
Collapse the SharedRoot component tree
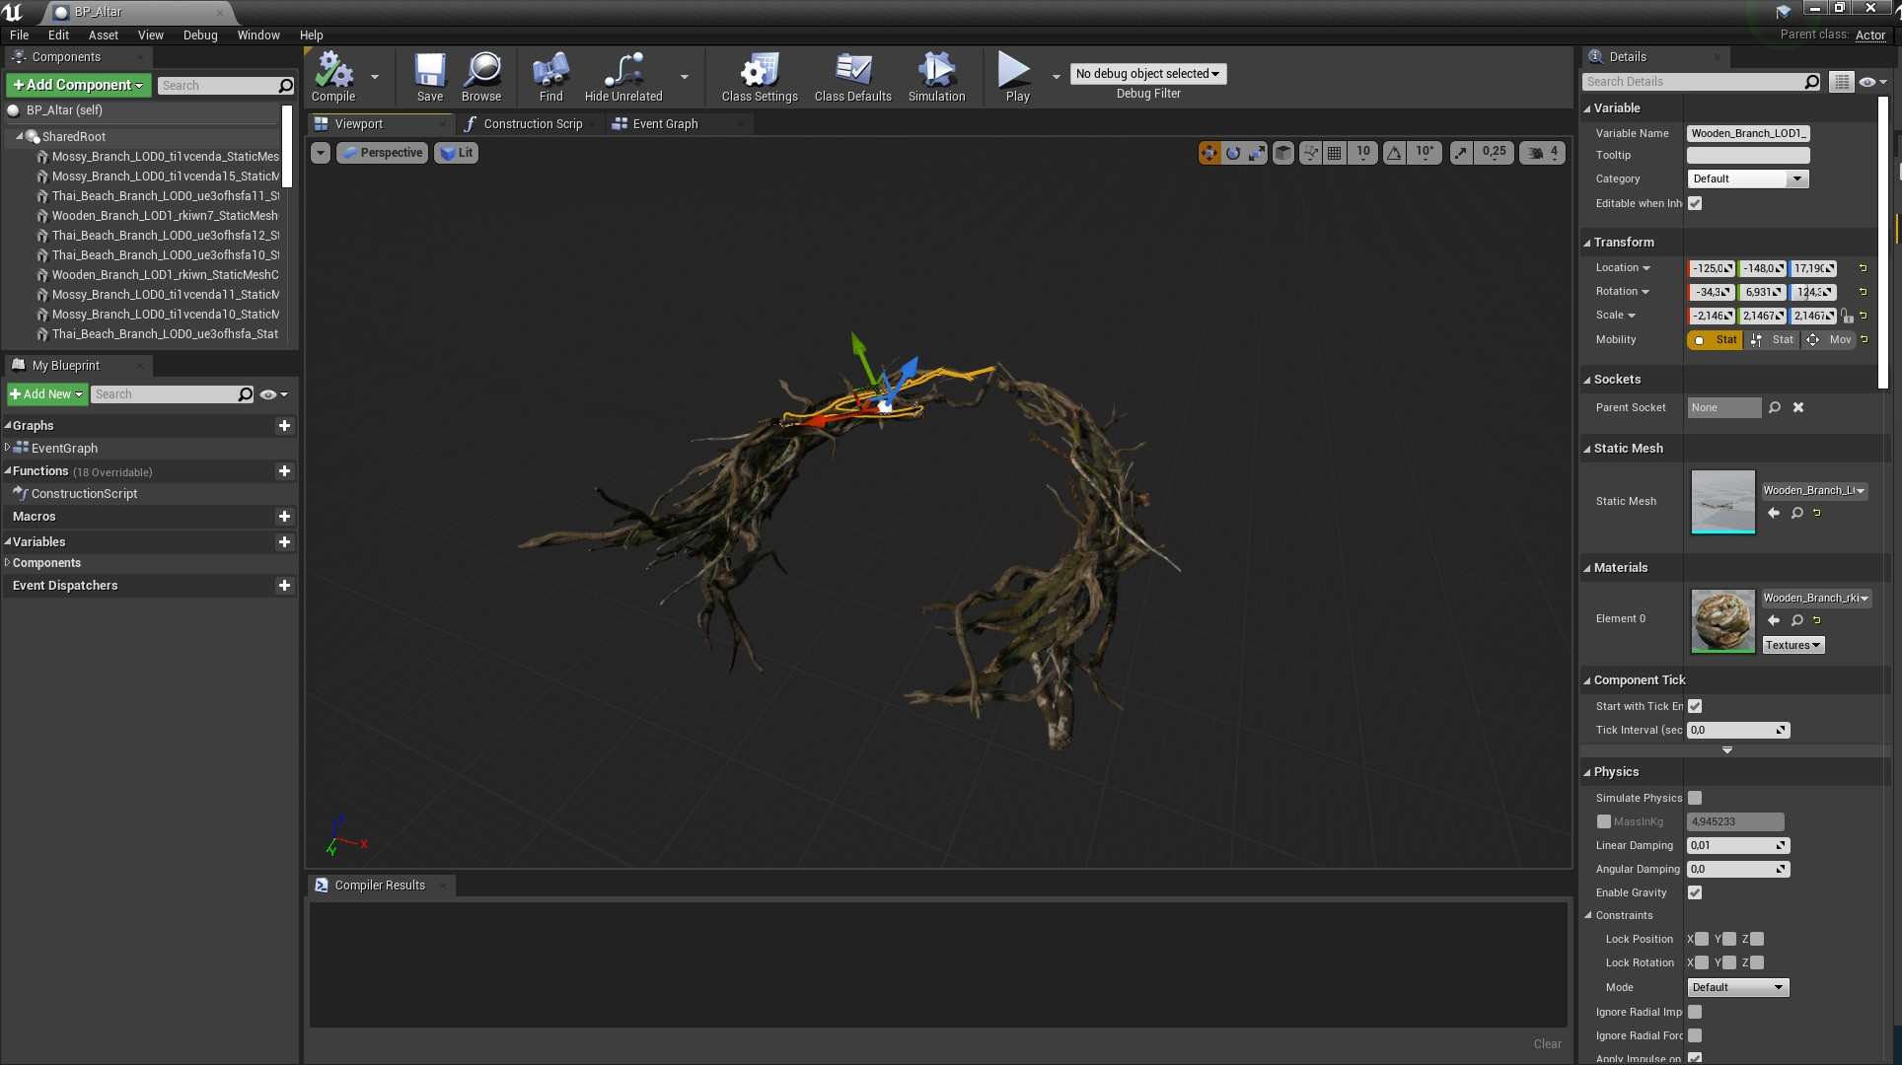(19, 137)
